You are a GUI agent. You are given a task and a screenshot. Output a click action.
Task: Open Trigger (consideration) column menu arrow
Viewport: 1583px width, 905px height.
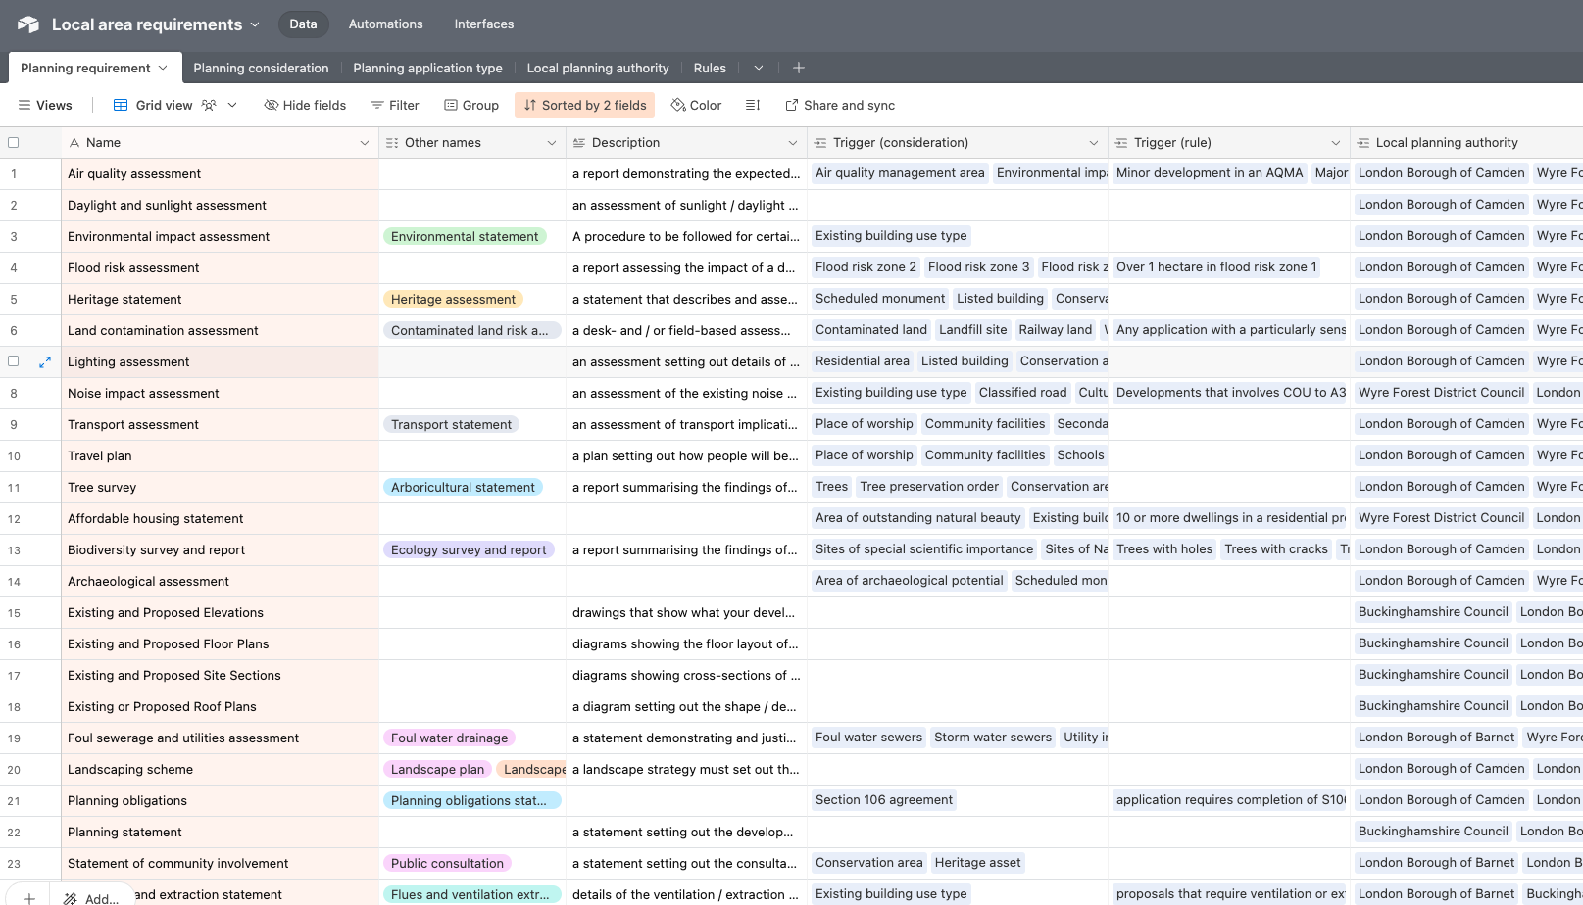pos(1094,143)
